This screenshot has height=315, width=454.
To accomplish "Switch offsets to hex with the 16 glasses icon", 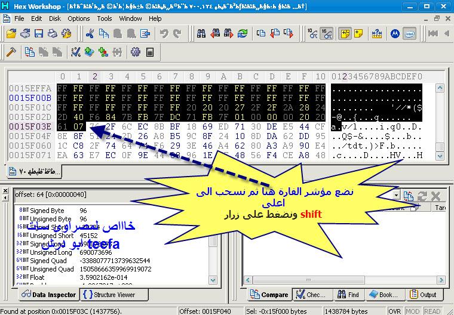I will tap(326, 33).
